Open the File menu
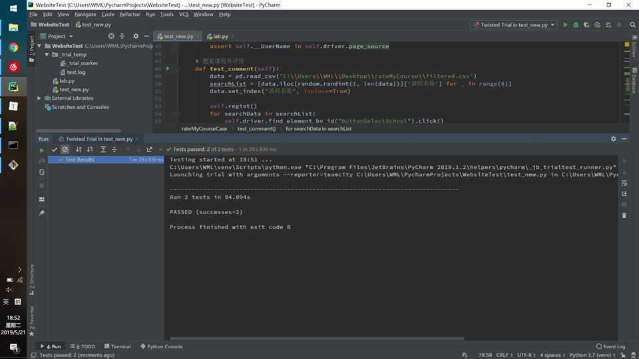The width and height of the screenshot is (639, 359). pos(33,14)
